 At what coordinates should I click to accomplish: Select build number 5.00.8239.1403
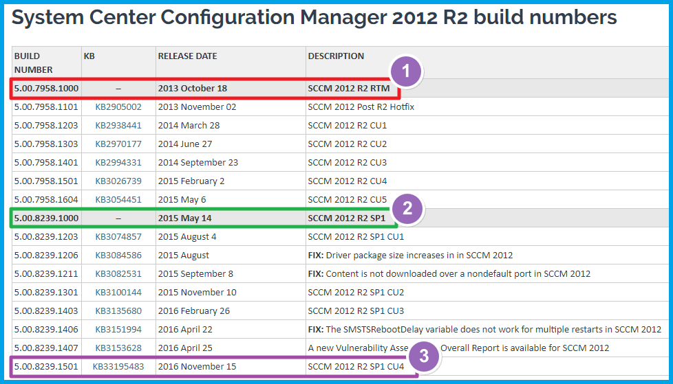click(x=46, y=310)
